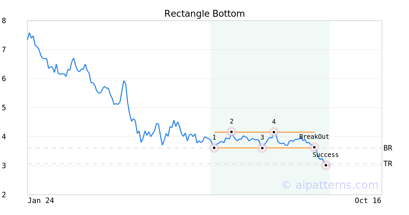
Task: Click the BreakOut text label
Action: [314, 137]
